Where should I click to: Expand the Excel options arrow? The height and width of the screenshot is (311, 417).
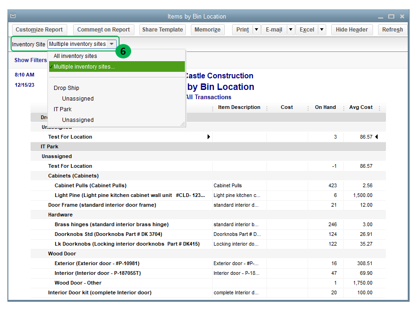tap(322, 30)
